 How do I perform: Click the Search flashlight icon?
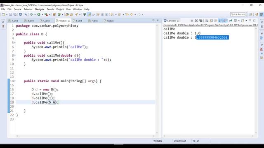click(x=76, y=14)
